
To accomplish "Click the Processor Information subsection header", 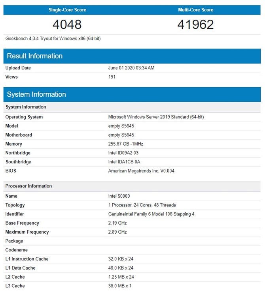I will pos(28,186).
